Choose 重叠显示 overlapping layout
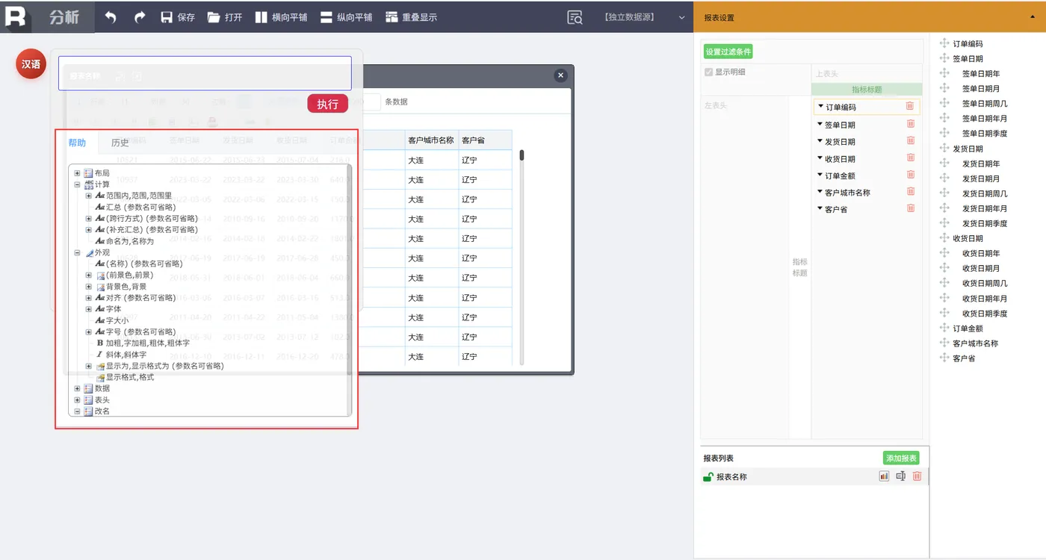Screen dimensions: 1046x560 (411, 16)
